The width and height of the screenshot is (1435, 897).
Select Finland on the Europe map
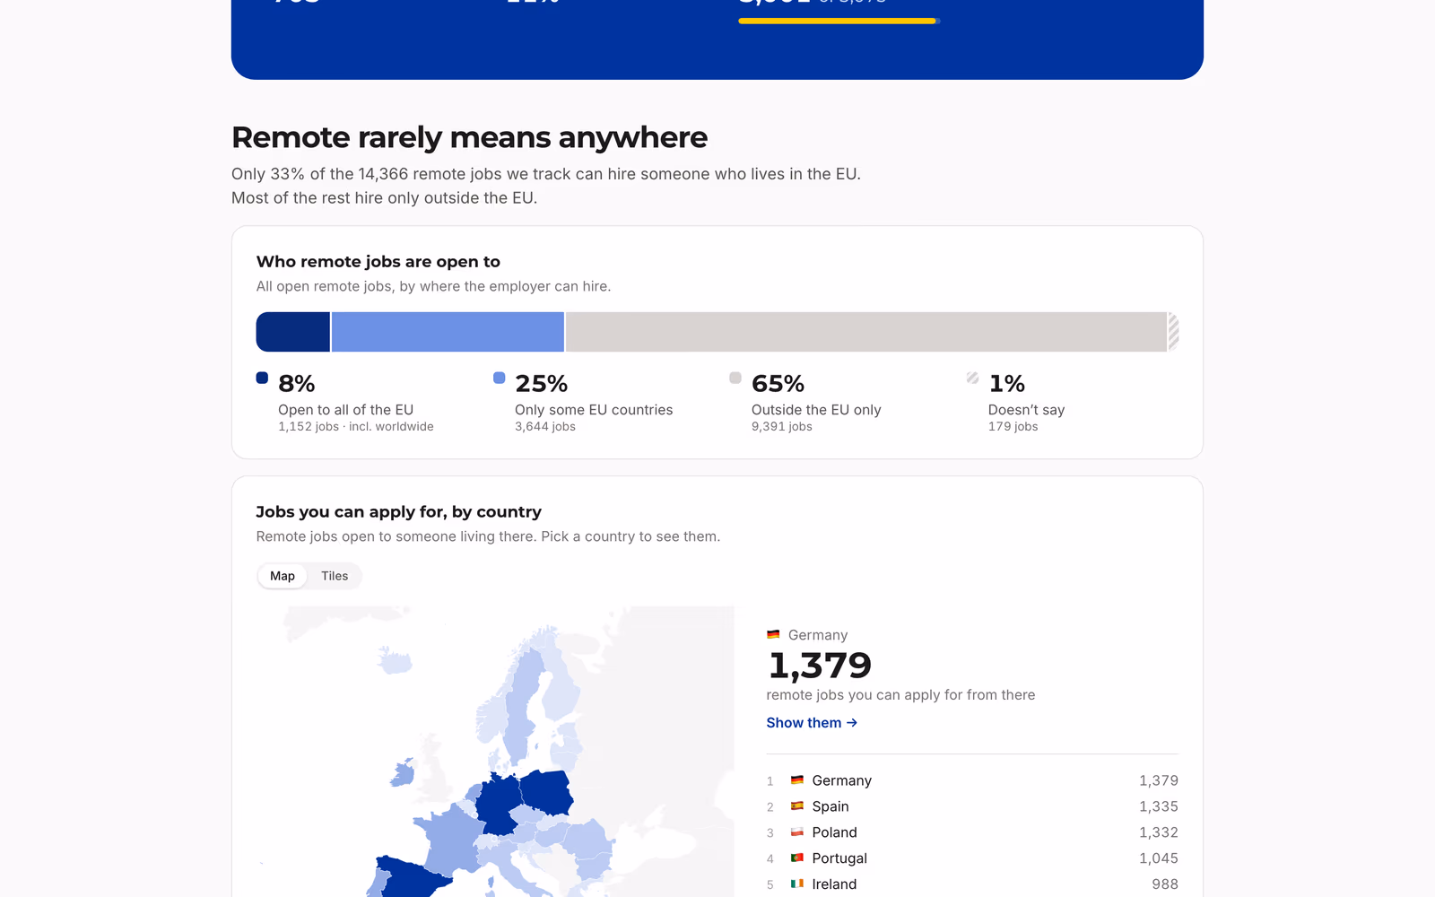[562, 691]
